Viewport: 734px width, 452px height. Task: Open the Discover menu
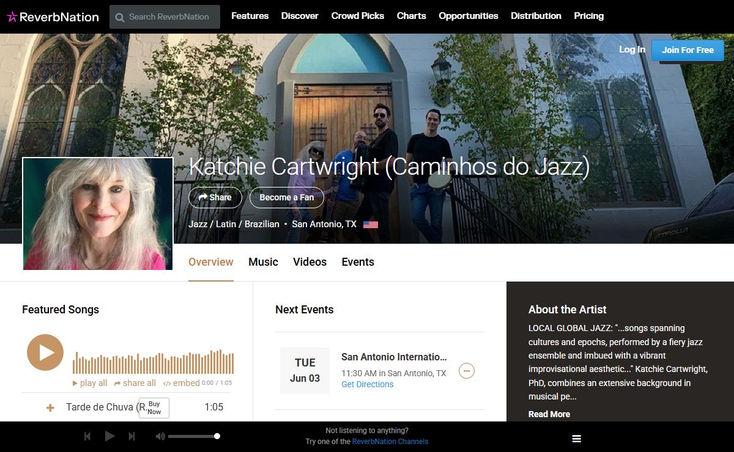[300, 16]
